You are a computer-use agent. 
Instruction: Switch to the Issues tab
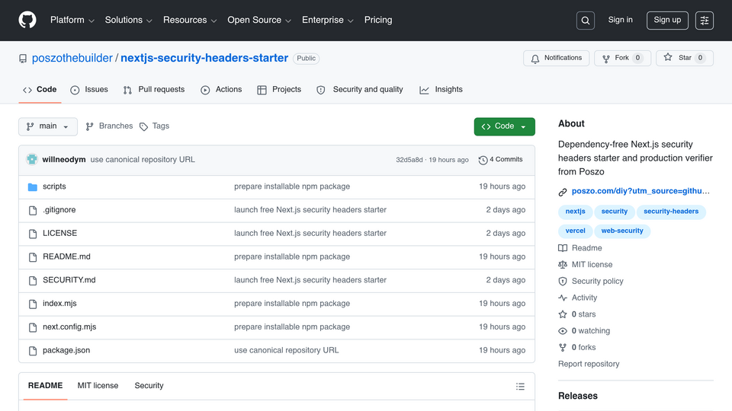pos(89,90)
